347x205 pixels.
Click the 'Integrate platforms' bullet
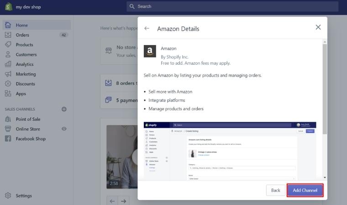(167, 100)
